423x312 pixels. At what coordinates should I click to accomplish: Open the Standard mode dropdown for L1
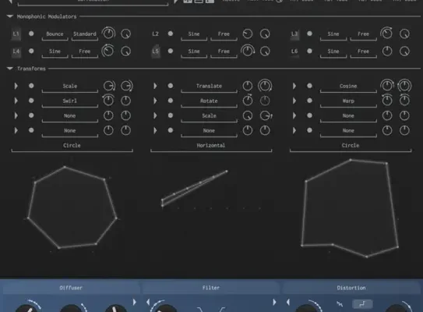click(x=85, y=34)
